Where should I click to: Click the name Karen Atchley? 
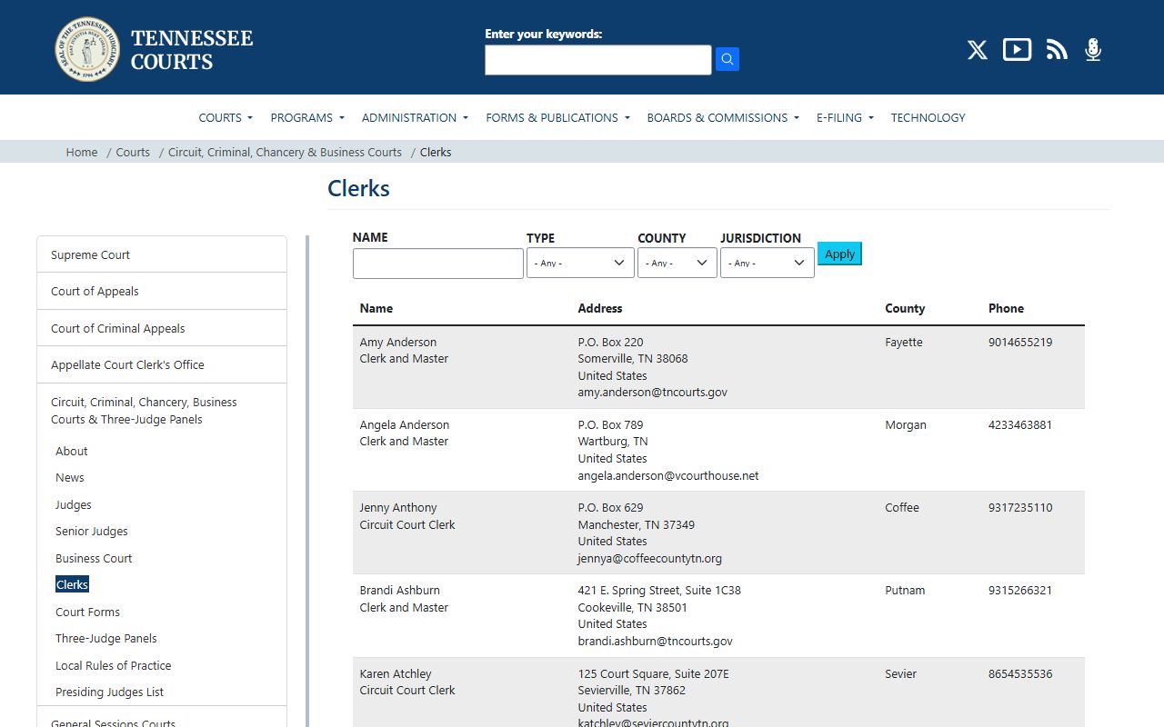click(396, 673)
